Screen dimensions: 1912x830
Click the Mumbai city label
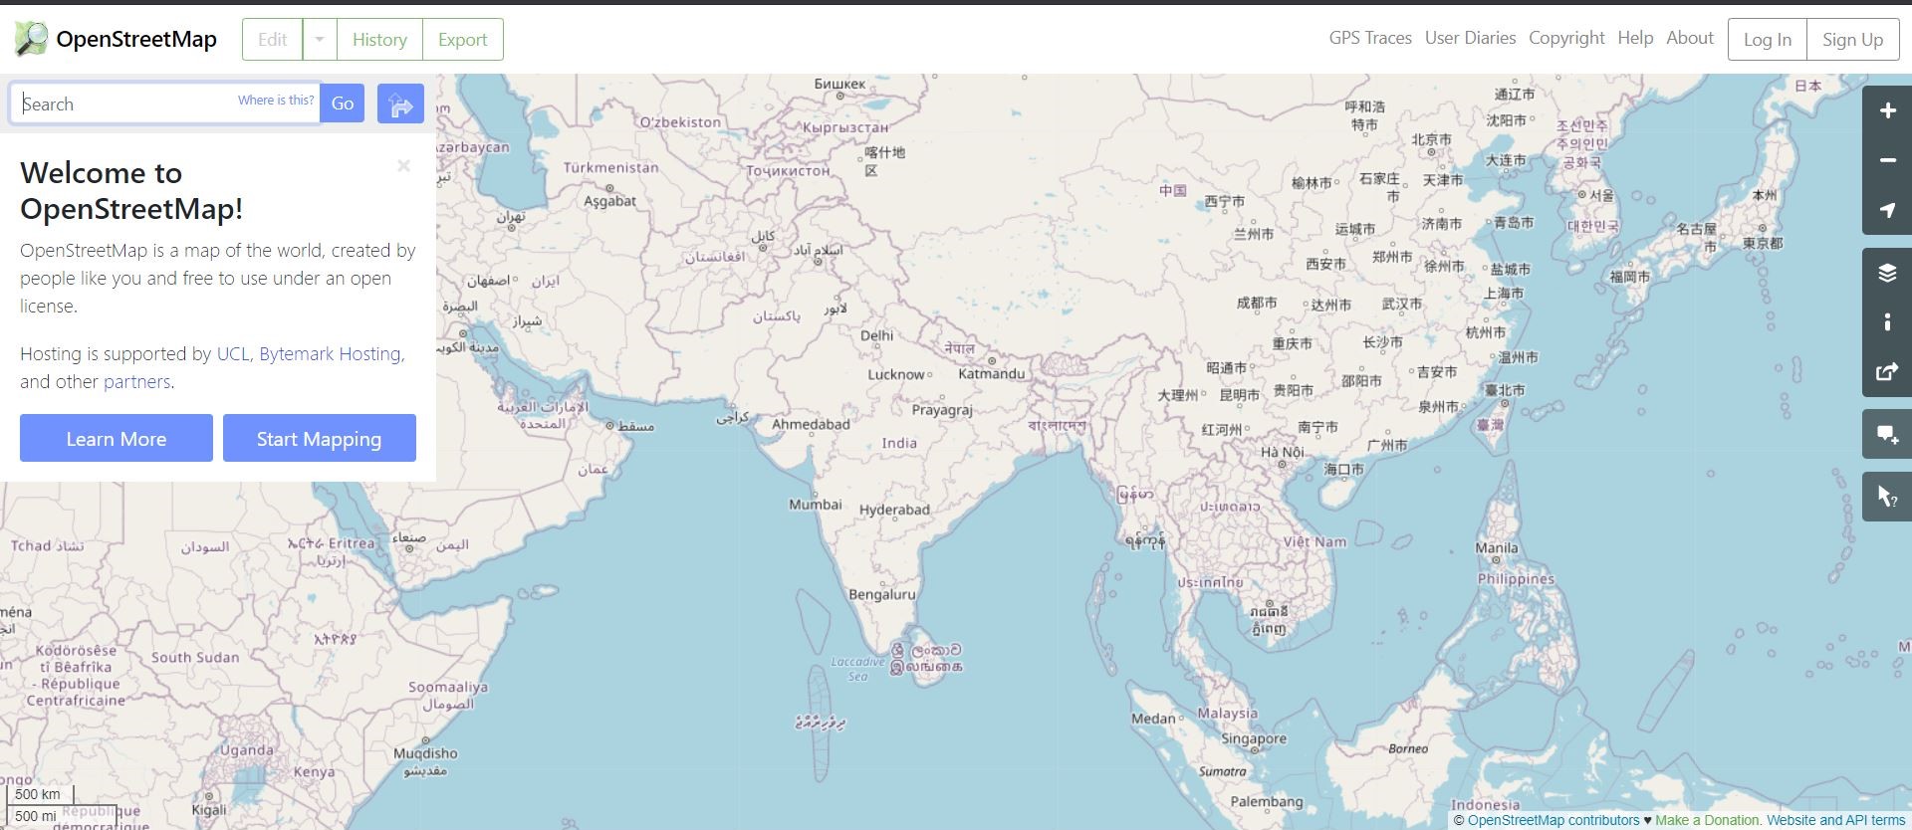(x=816, y=505)
